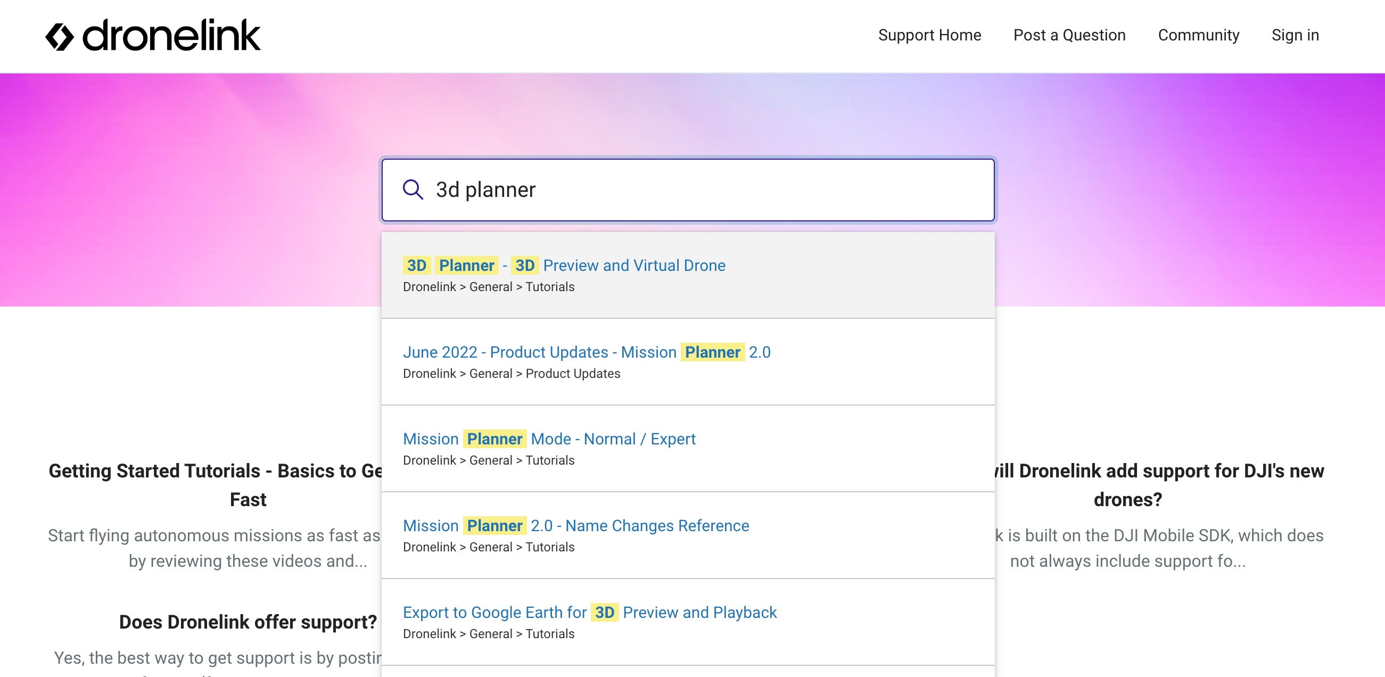Viewport: 1385px width, 677px height.
Task: Open 'Does Dronelink offer support?' article
Action: pyautogui.click(x=248, y=622)
